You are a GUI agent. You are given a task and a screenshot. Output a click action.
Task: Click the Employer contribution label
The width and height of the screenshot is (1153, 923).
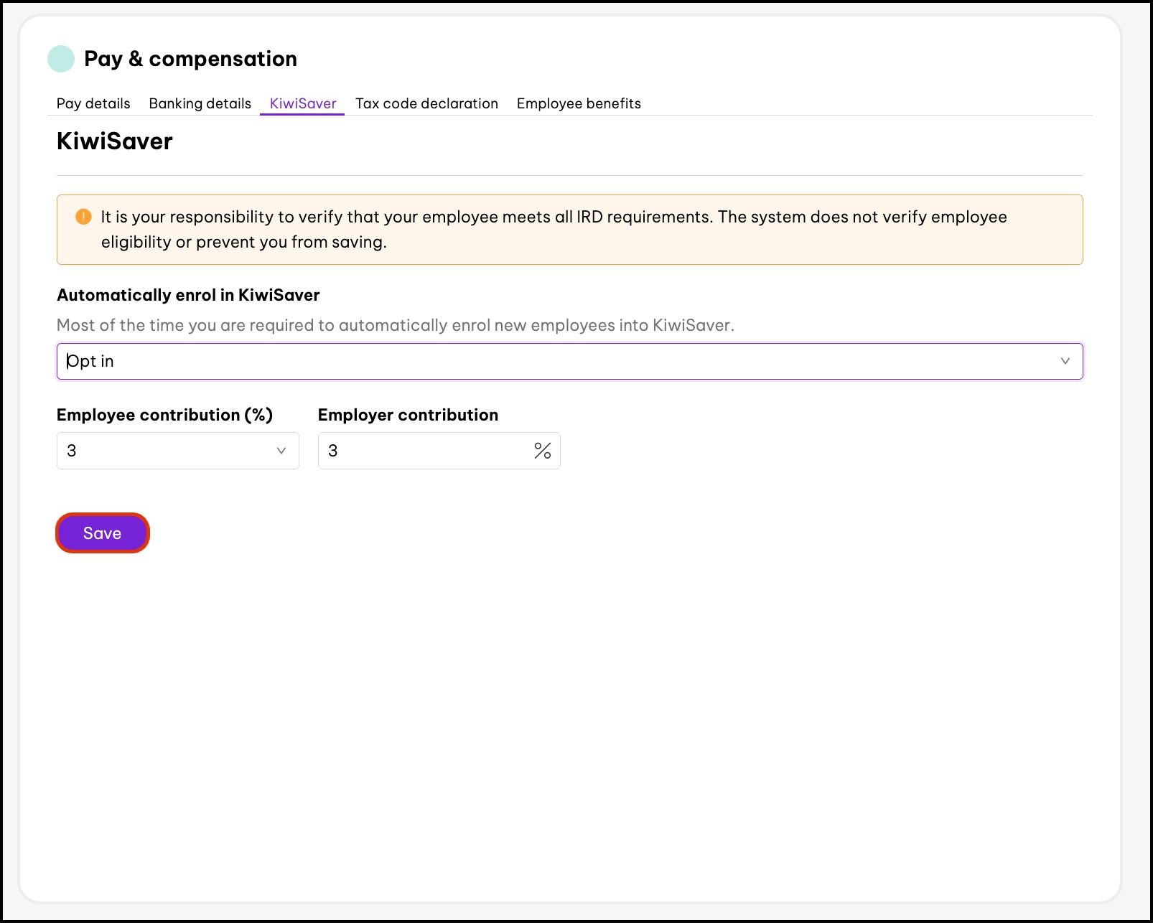tap(408, 415)
